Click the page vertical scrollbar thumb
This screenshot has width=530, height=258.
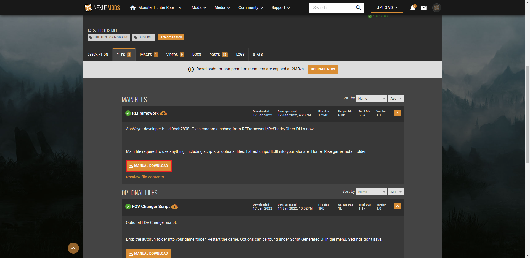[528, 114]
